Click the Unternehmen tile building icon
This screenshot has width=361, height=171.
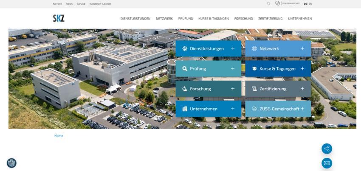coord(185,109)
